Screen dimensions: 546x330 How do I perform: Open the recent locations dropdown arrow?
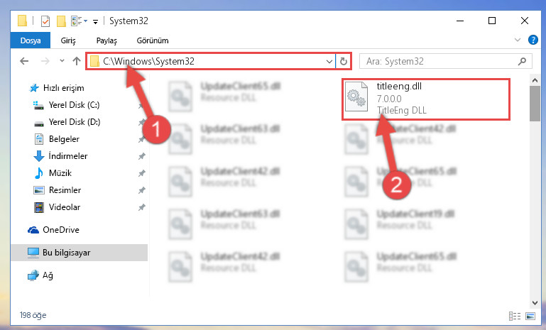click(62, 61)
